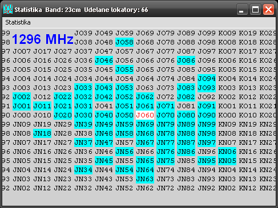Click the highlighted JO46 locator cell
The width and height of the screenshot is (278, 208).
[104, 60]
